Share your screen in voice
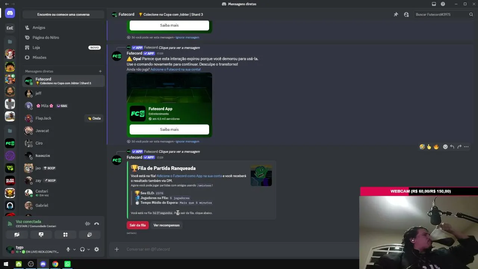Screen dimensions: 478x269 click(x=41, y=235)
